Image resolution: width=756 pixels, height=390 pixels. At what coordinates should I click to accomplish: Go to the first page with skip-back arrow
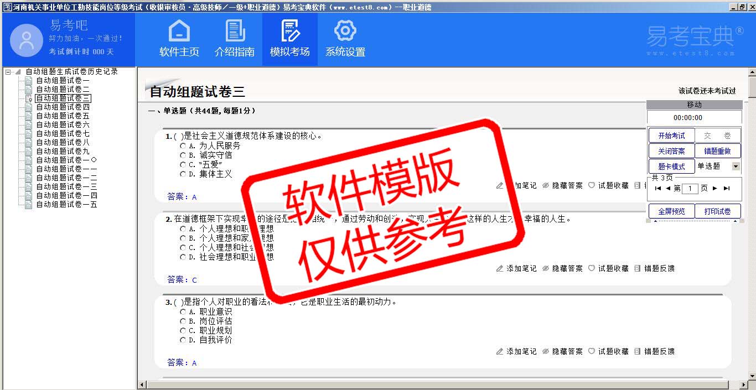658,189
